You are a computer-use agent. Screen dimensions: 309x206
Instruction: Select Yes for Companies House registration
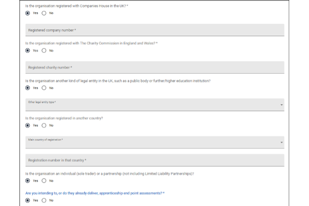click(x=28, y=13)
